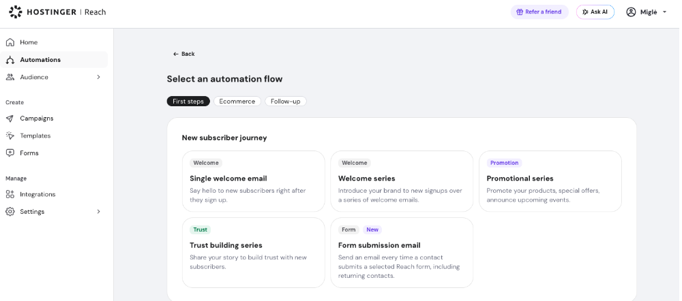Screen dimensions: 682x301
Task: Click the Miglė username text
Action: (649, 12)
